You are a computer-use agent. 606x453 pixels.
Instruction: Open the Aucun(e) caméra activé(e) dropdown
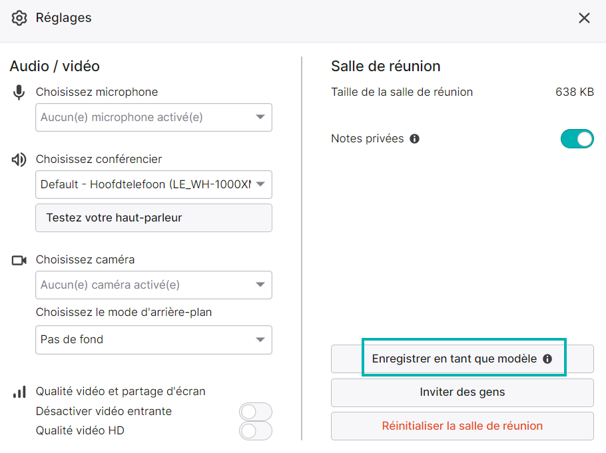154,285
